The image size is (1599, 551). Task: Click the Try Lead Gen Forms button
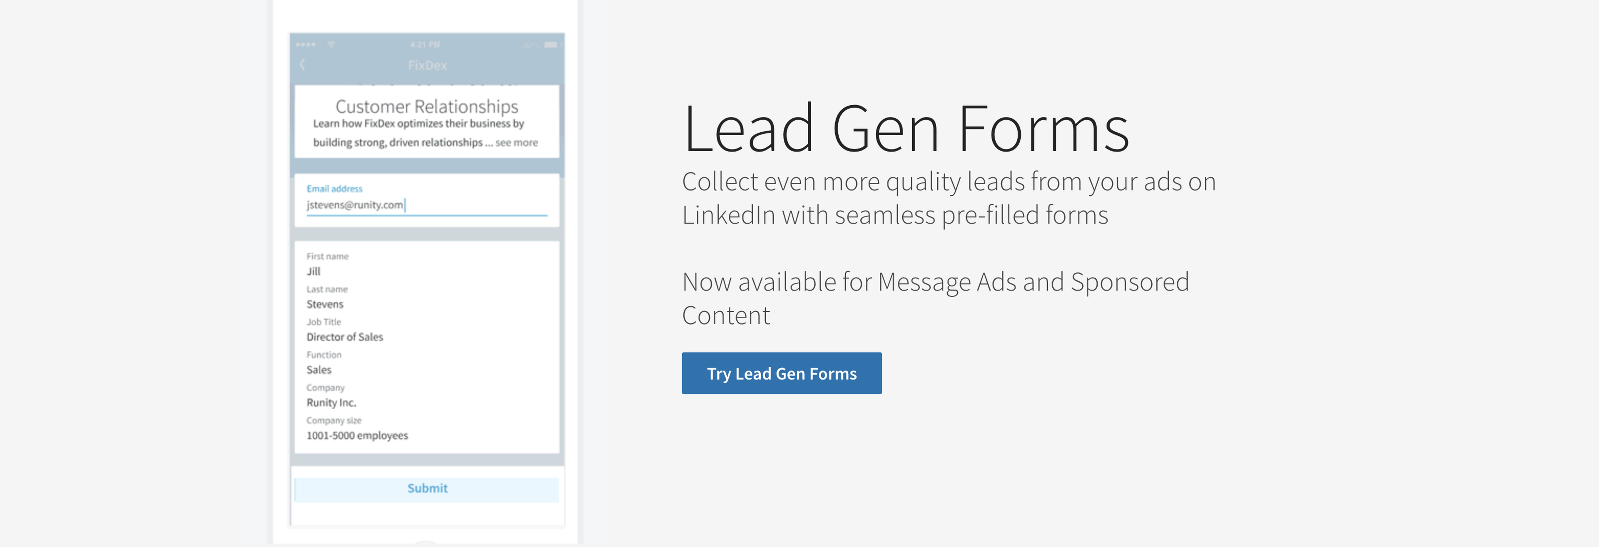click(782, 374)
